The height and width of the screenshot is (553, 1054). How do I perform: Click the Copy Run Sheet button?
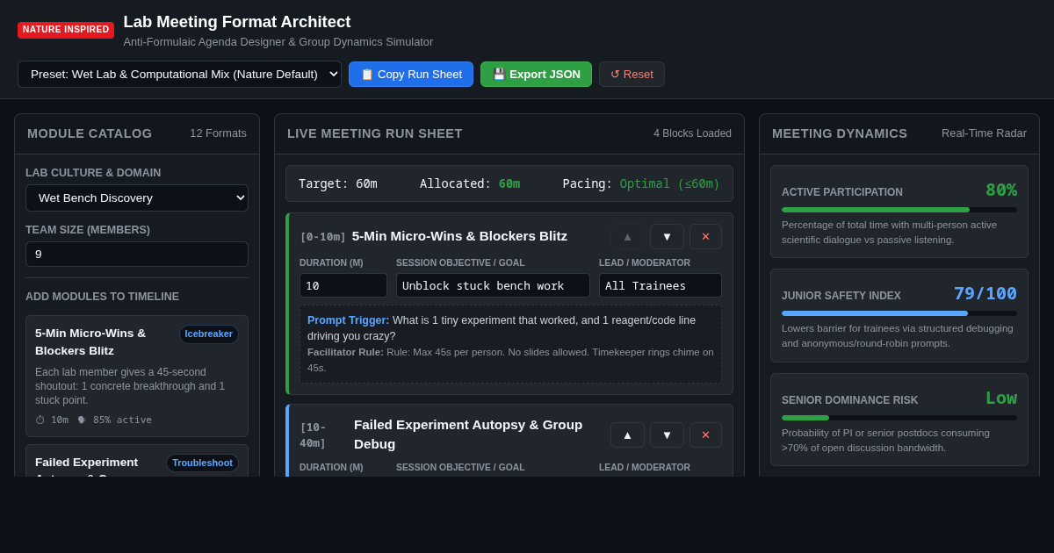tap(411, 74)
